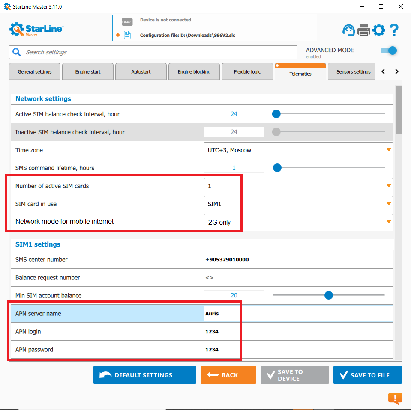Switch to the Engine blocking tab

click(x=194, y=72)
